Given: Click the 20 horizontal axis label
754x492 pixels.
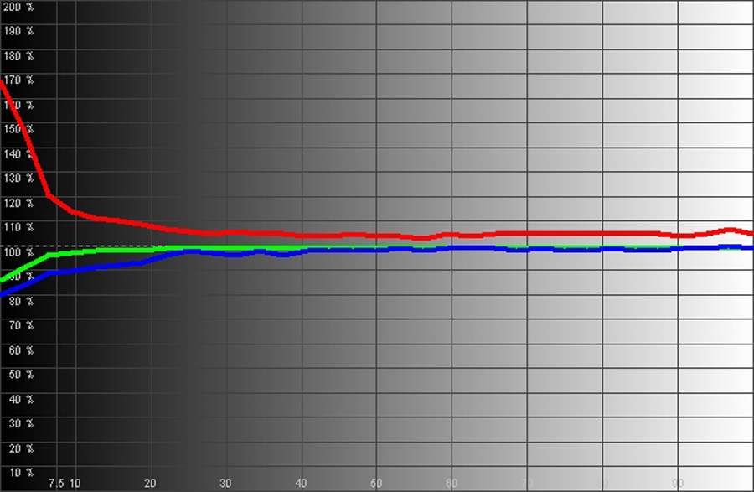Looking at the screenshot, I should [x=151, y=484].
